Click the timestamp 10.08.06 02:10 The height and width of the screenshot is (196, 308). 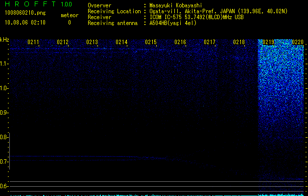click(25, 23)
